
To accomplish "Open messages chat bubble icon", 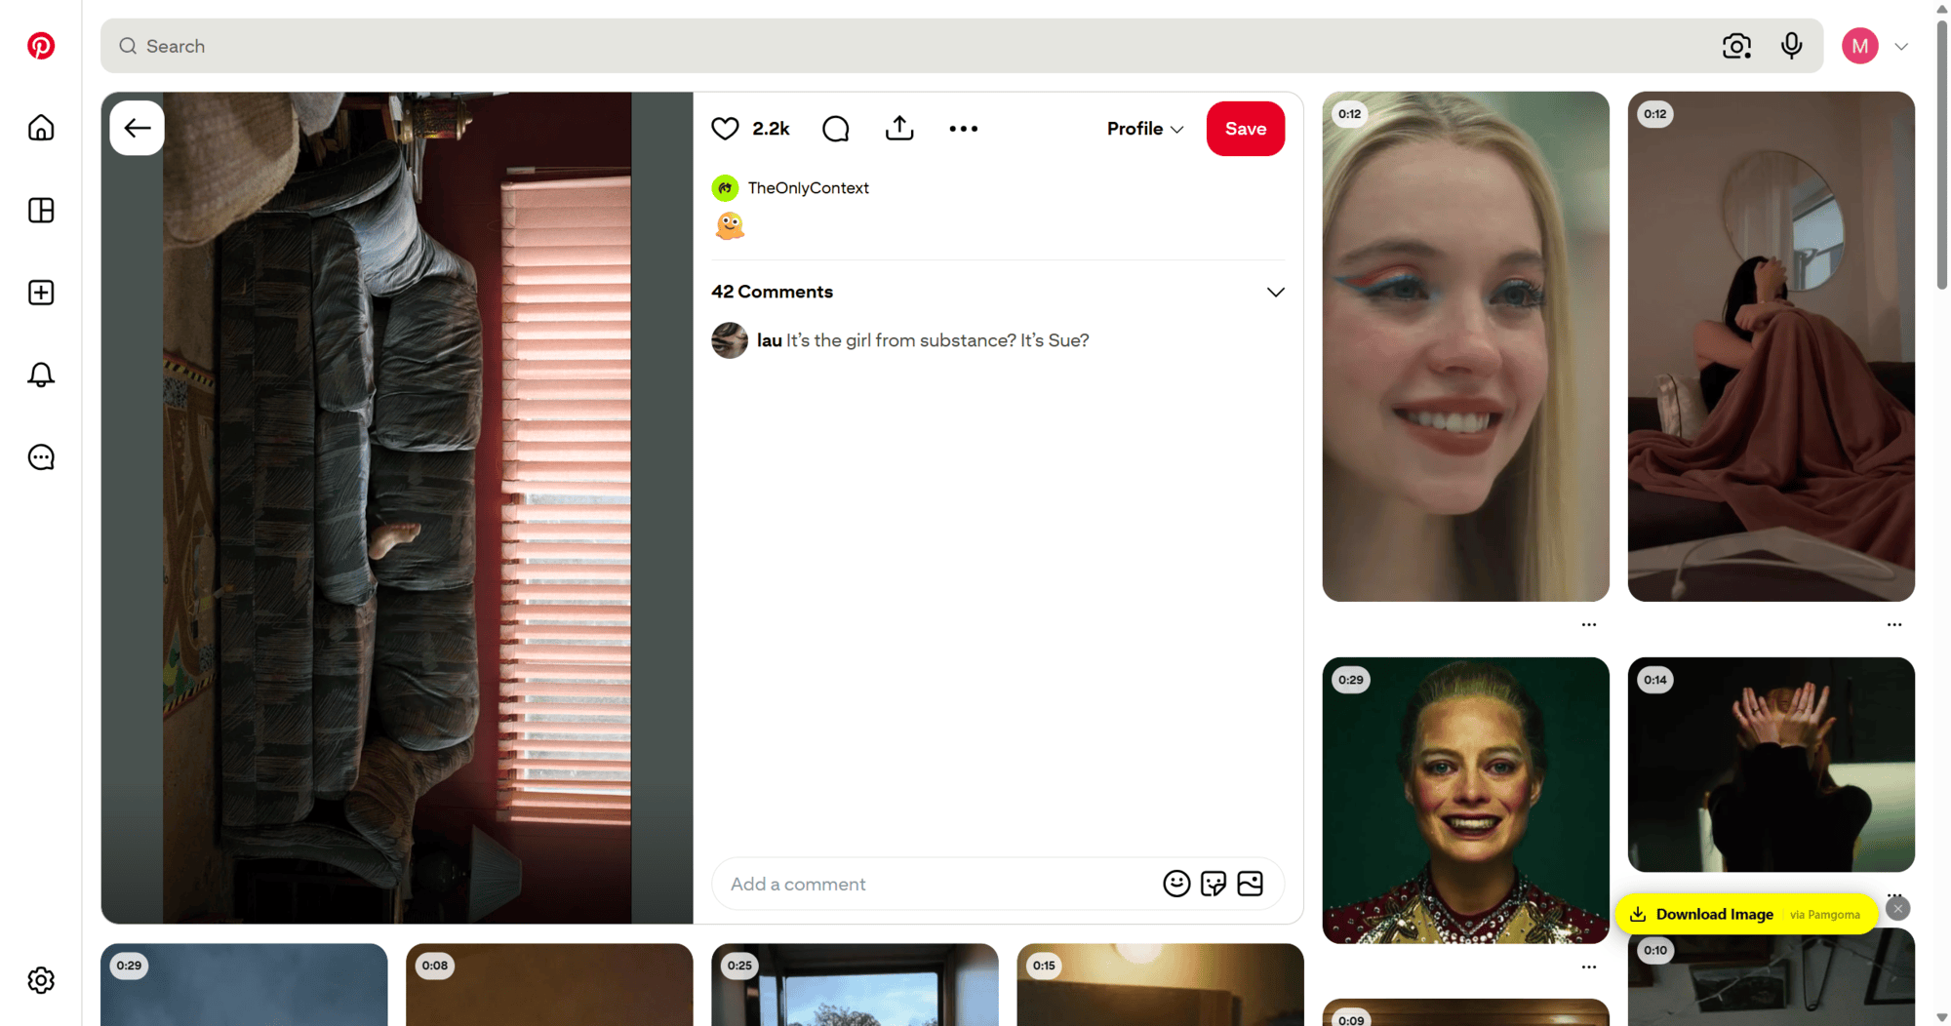I will click(41, 457).
